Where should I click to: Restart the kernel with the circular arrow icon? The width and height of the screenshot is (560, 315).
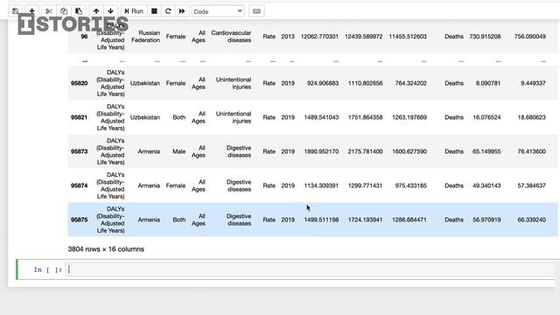coord(168,11)
